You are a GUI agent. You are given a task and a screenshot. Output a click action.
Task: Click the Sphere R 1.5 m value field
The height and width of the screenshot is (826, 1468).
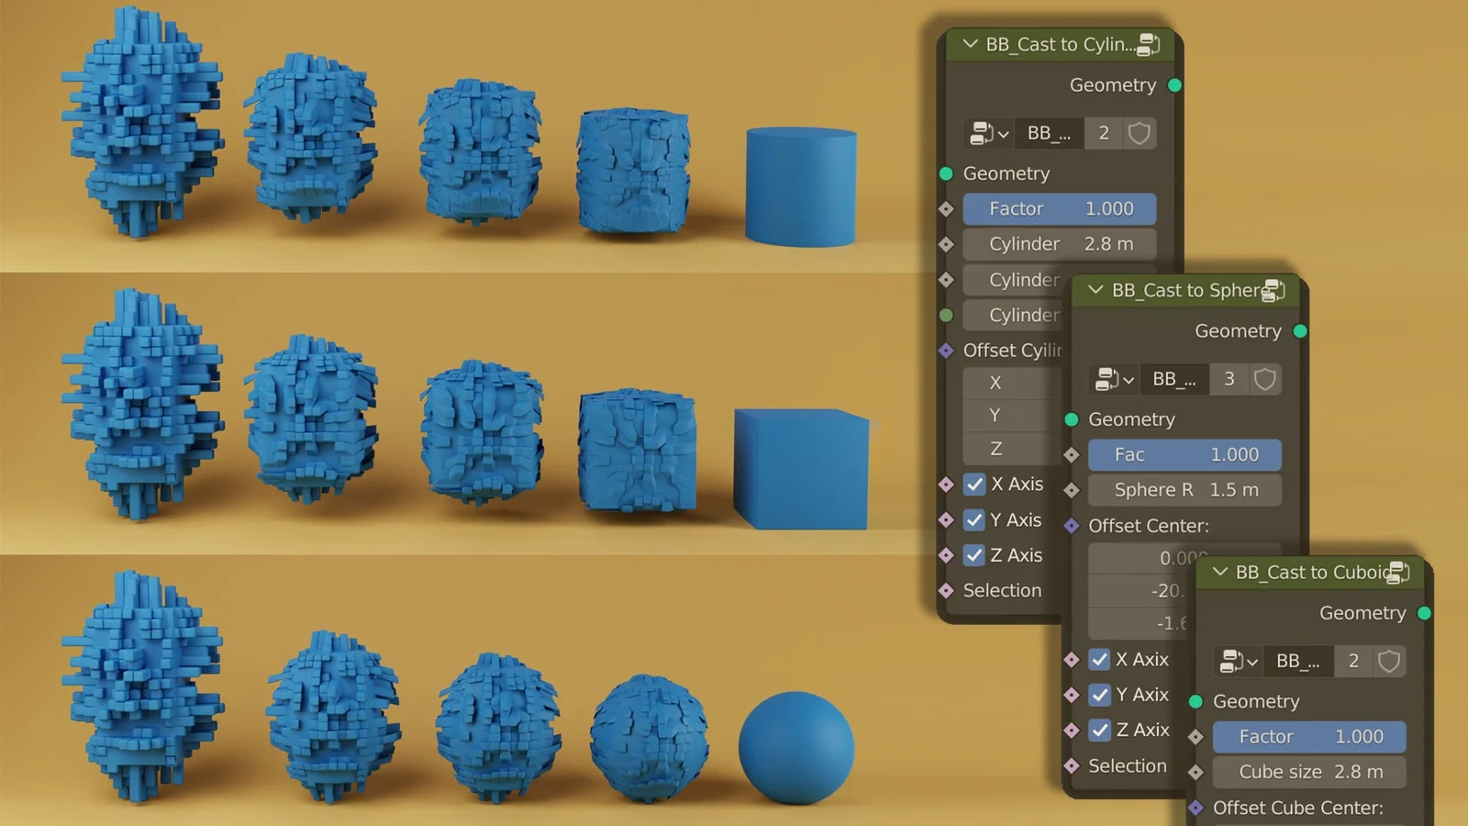point(1184,489)
